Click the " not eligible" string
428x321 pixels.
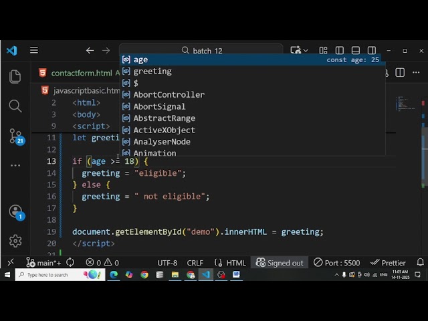click(170, 197)
